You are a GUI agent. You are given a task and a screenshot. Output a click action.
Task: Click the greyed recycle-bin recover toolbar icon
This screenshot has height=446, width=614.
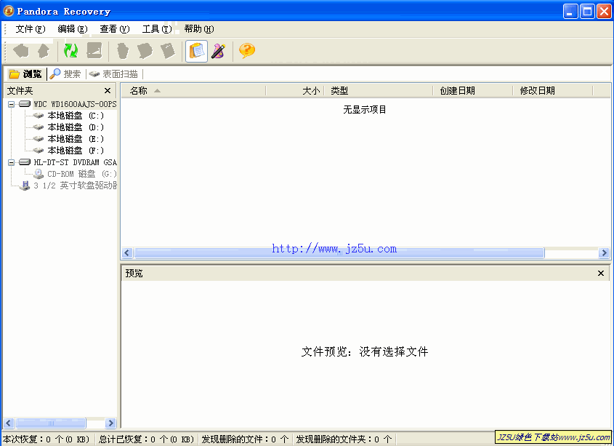point(123,51)
